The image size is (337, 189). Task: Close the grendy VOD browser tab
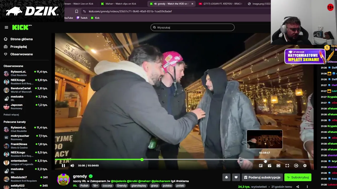tap(192, 4)
